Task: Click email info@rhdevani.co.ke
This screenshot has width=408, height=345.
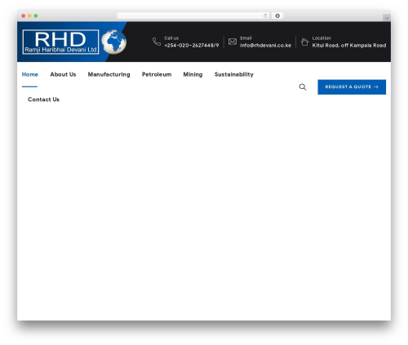Action: click(x=265, y=46)
